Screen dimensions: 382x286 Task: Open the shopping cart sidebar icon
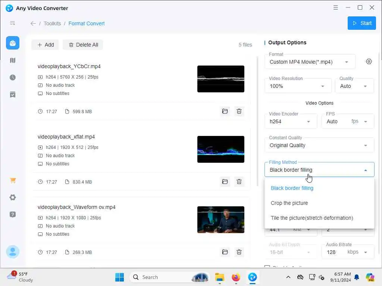click(13, 180)
